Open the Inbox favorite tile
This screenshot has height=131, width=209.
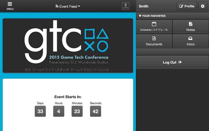tap(191, 41)
